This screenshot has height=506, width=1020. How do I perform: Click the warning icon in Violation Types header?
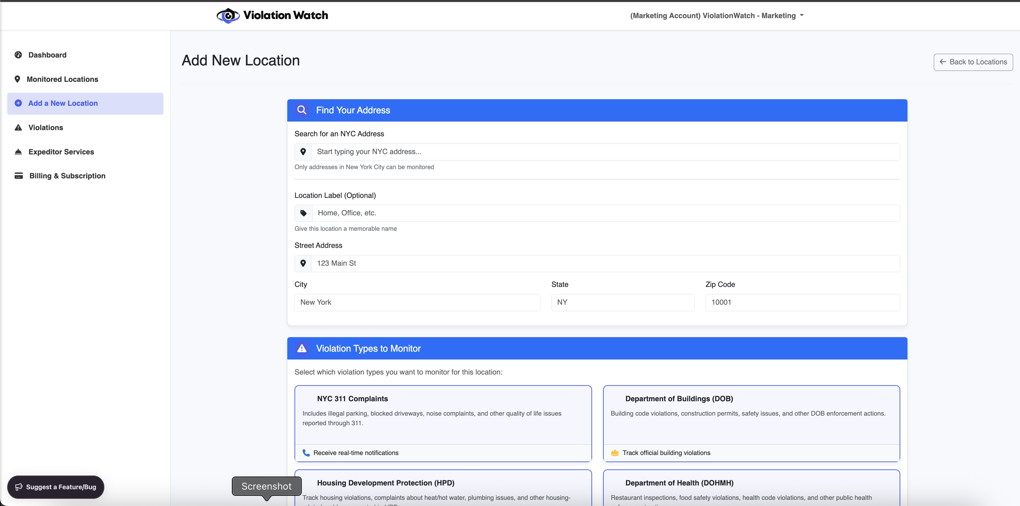[302, 348]
